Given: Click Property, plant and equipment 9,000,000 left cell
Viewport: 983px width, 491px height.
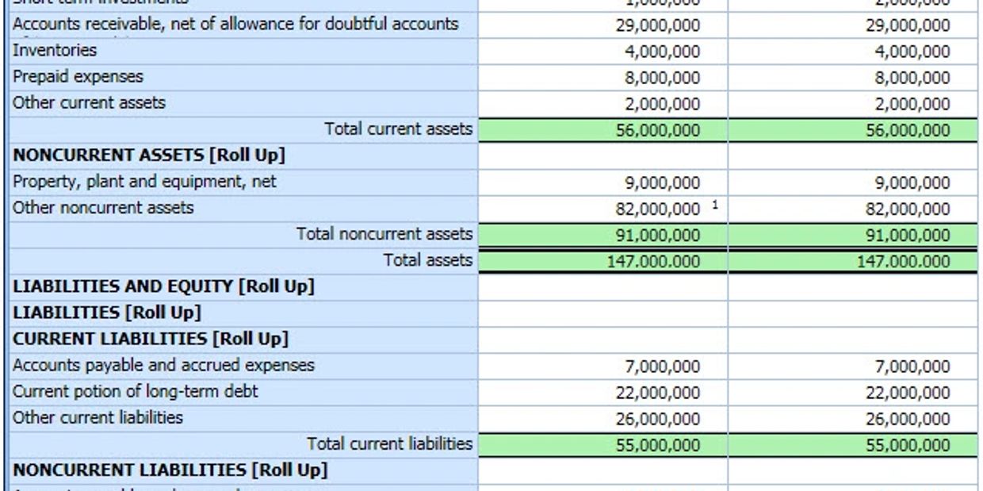Looking at the screenshot, I should (x=602, y=183).
